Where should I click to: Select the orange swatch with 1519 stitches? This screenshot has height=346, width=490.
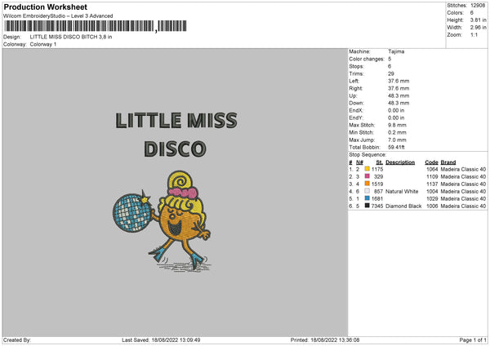tap(367, 184)
